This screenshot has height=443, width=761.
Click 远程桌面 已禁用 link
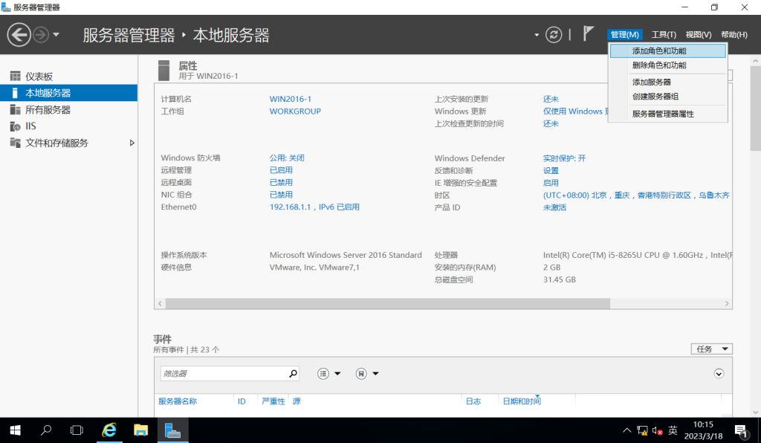[x=281, y=182]
